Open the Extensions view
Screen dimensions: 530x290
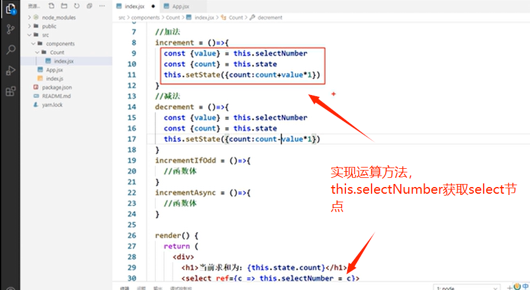click(10, 91)
